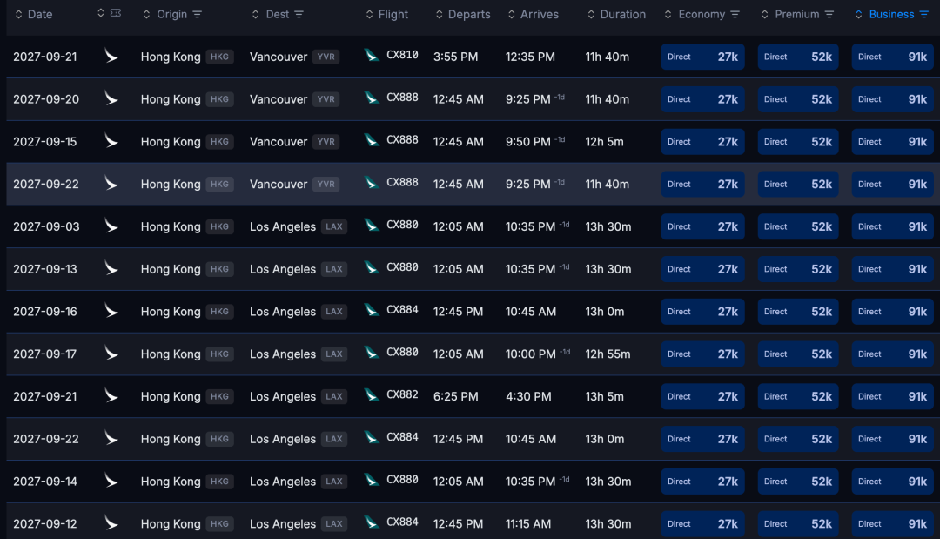
Task: Select Business 91k fare on 2027-09-03 row
Action: 893,226
